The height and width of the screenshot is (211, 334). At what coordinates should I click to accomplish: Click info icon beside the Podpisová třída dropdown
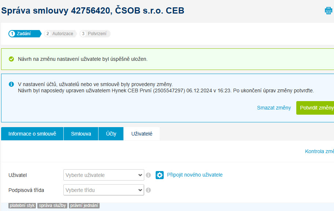148,190
